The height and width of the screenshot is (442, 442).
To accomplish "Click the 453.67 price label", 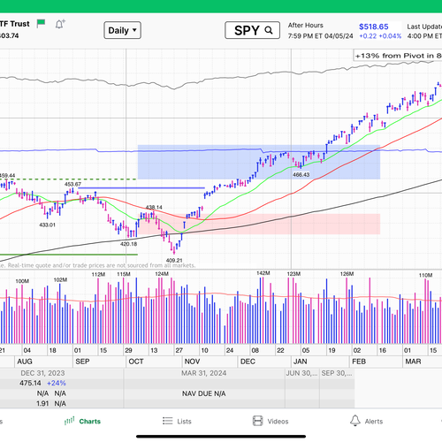I will [x=72, y=184].
